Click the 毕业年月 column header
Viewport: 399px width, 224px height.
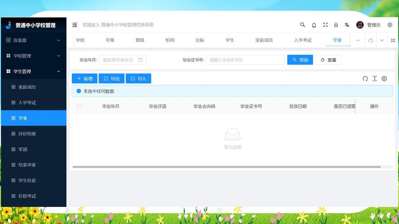111,107
